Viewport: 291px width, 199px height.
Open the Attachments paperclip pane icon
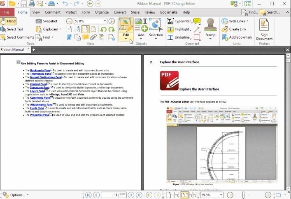click(x=93, y=37)
